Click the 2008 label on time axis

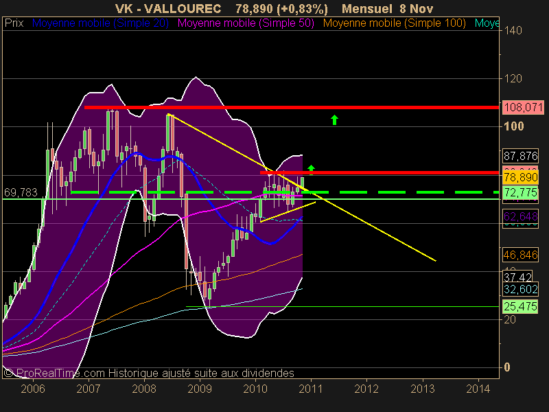[x=144, y=389]
